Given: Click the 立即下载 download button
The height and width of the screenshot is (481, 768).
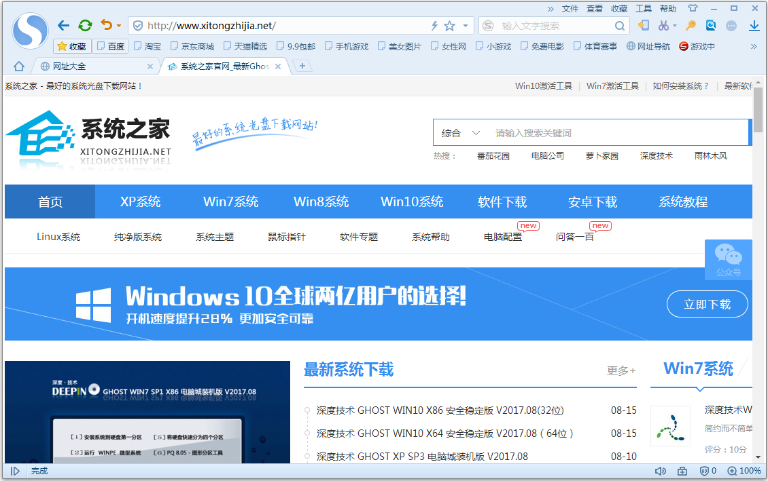Looking at the screenshot, I should tap(708, 304).
